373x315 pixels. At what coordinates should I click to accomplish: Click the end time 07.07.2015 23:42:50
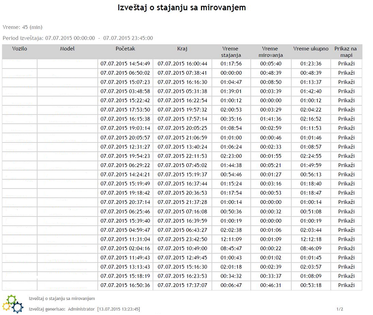pos(182,239)
